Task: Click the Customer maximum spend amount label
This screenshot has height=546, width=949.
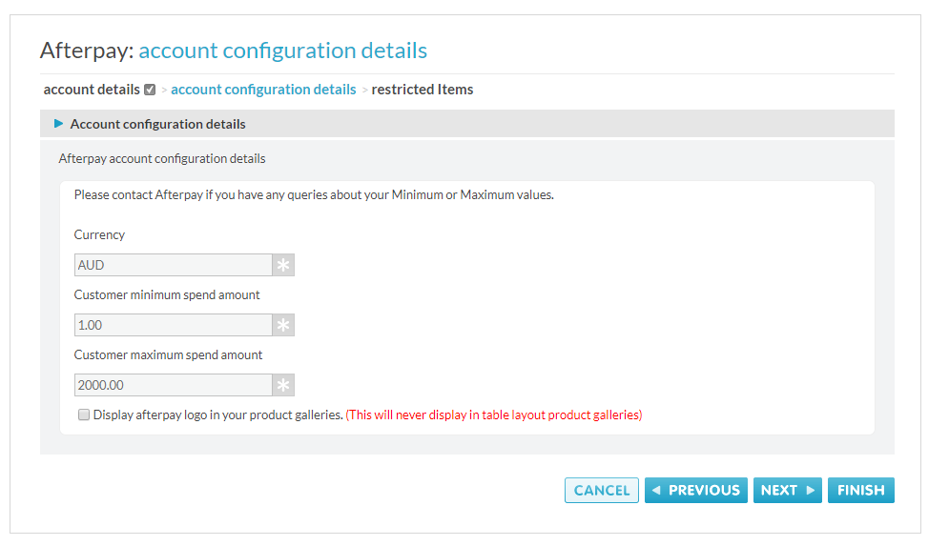Action: coord(168,354)
